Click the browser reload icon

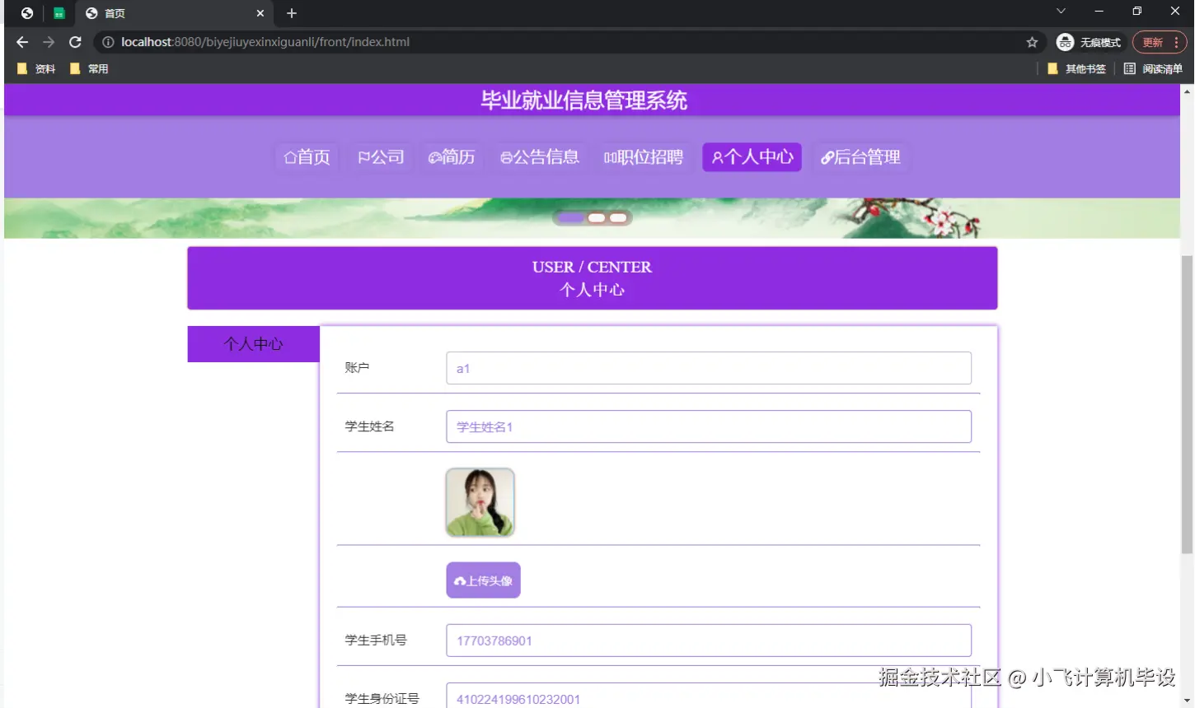point(74,42)
